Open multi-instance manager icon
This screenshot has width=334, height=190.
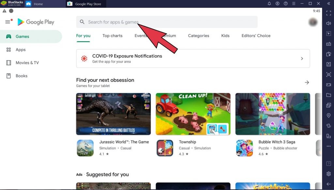click(x=329, y=105)
